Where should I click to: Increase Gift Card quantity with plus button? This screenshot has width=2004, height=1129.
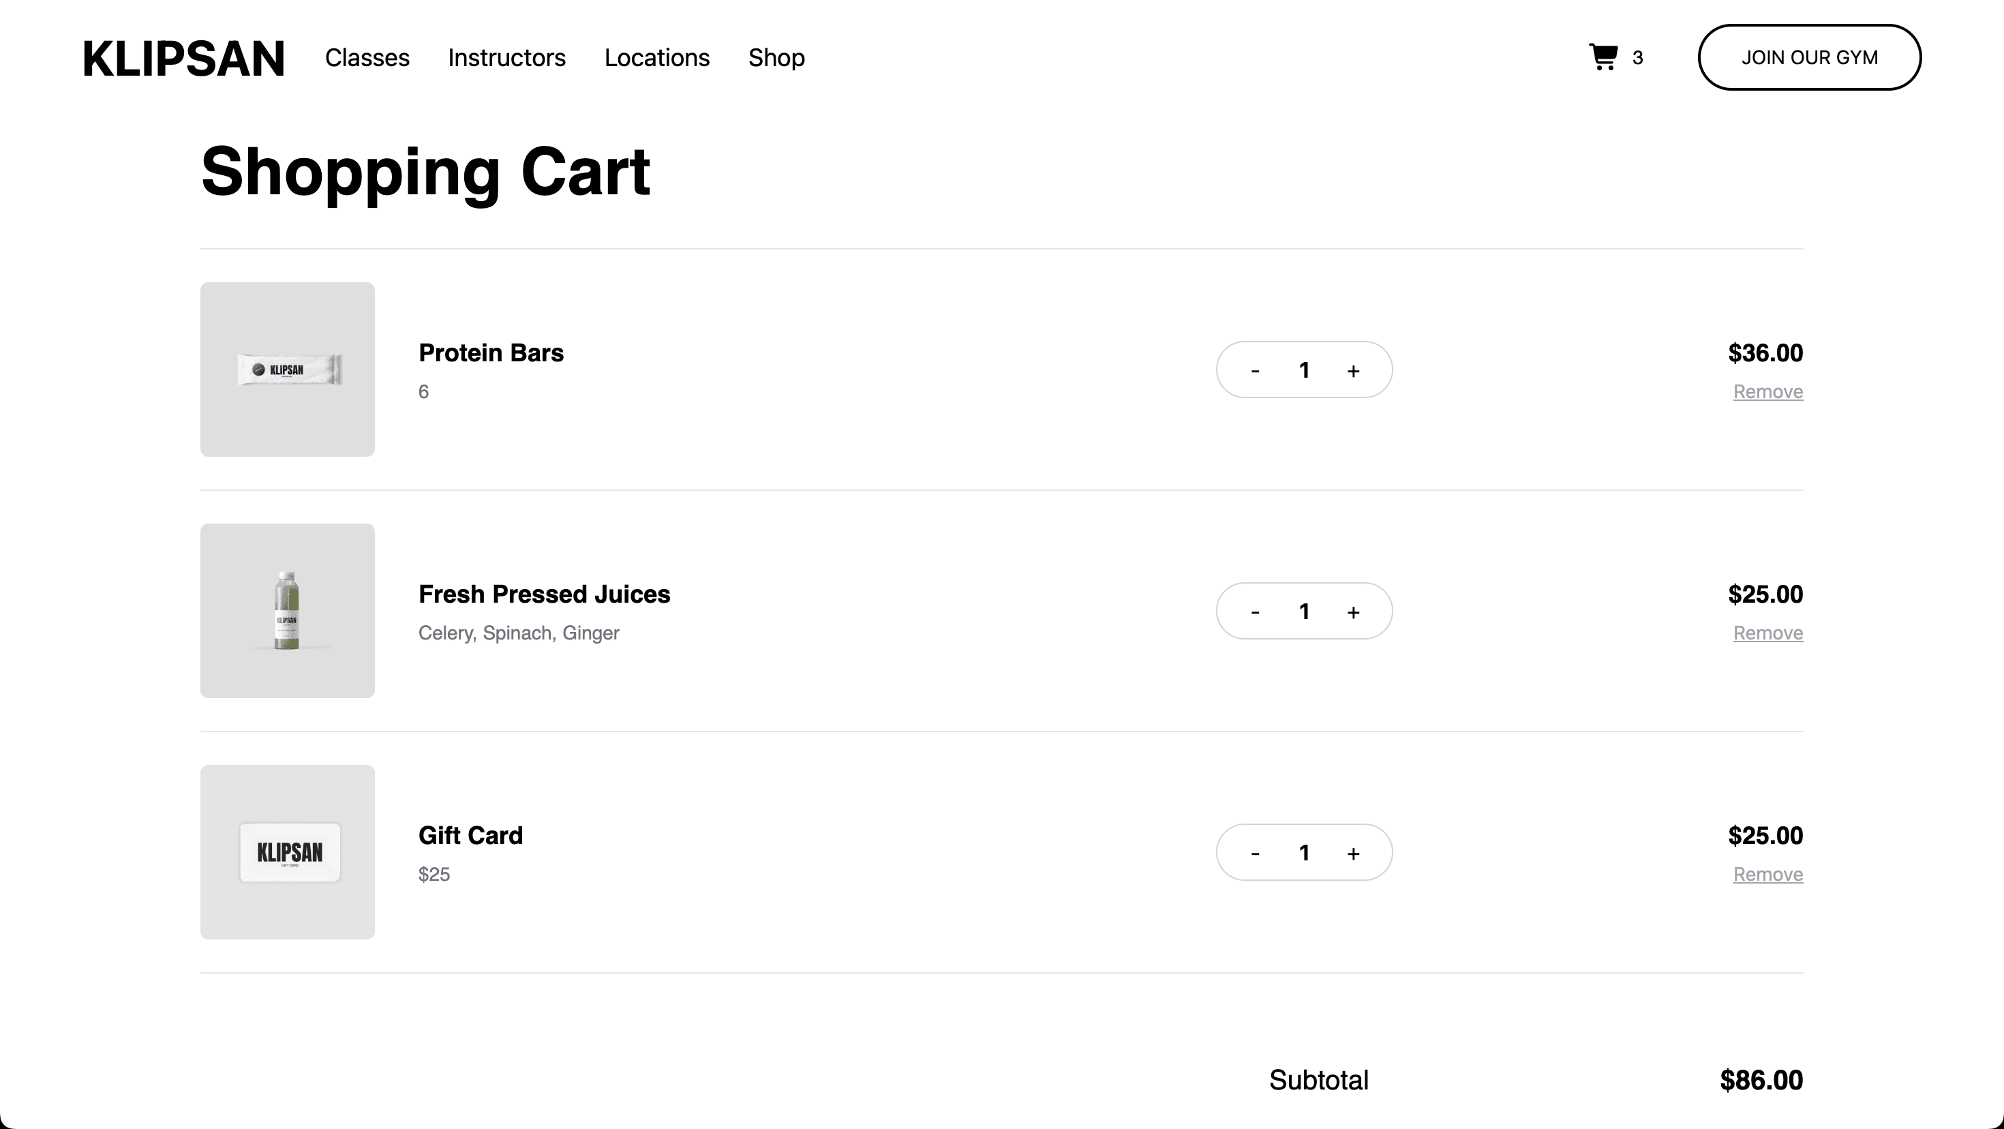[x=1354, y=852]
